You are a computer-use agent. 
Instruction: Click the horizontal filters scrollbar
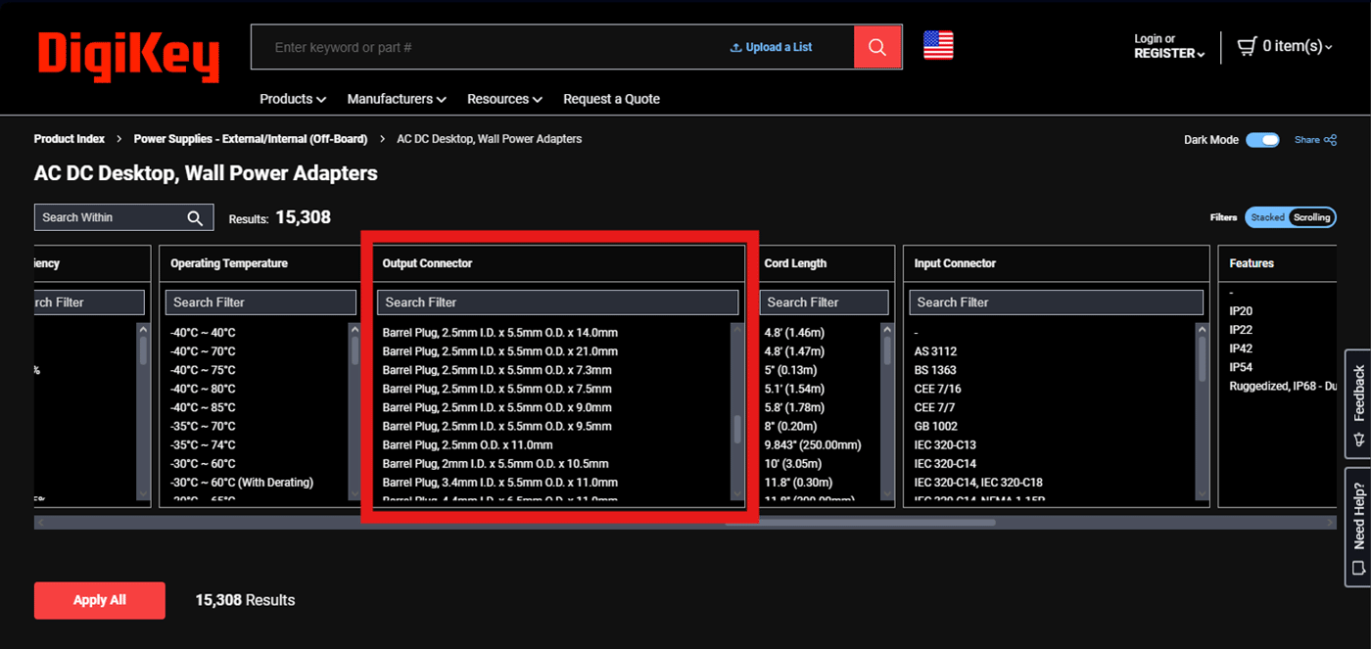(860, 523)
